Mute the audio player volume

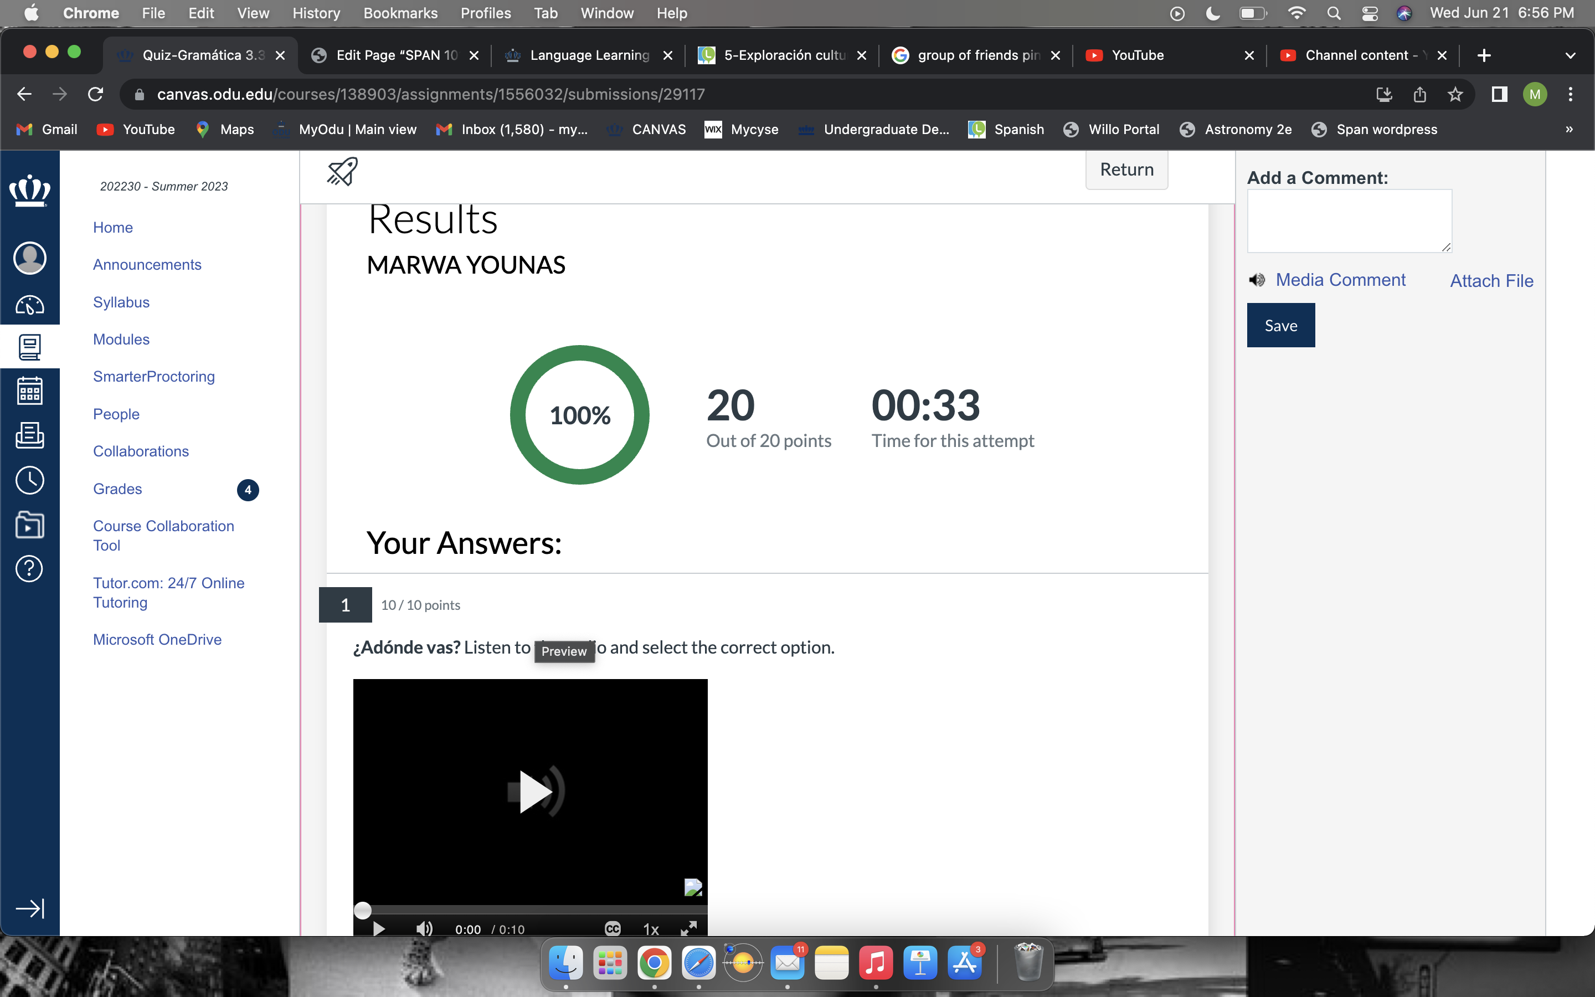(424, 928)
